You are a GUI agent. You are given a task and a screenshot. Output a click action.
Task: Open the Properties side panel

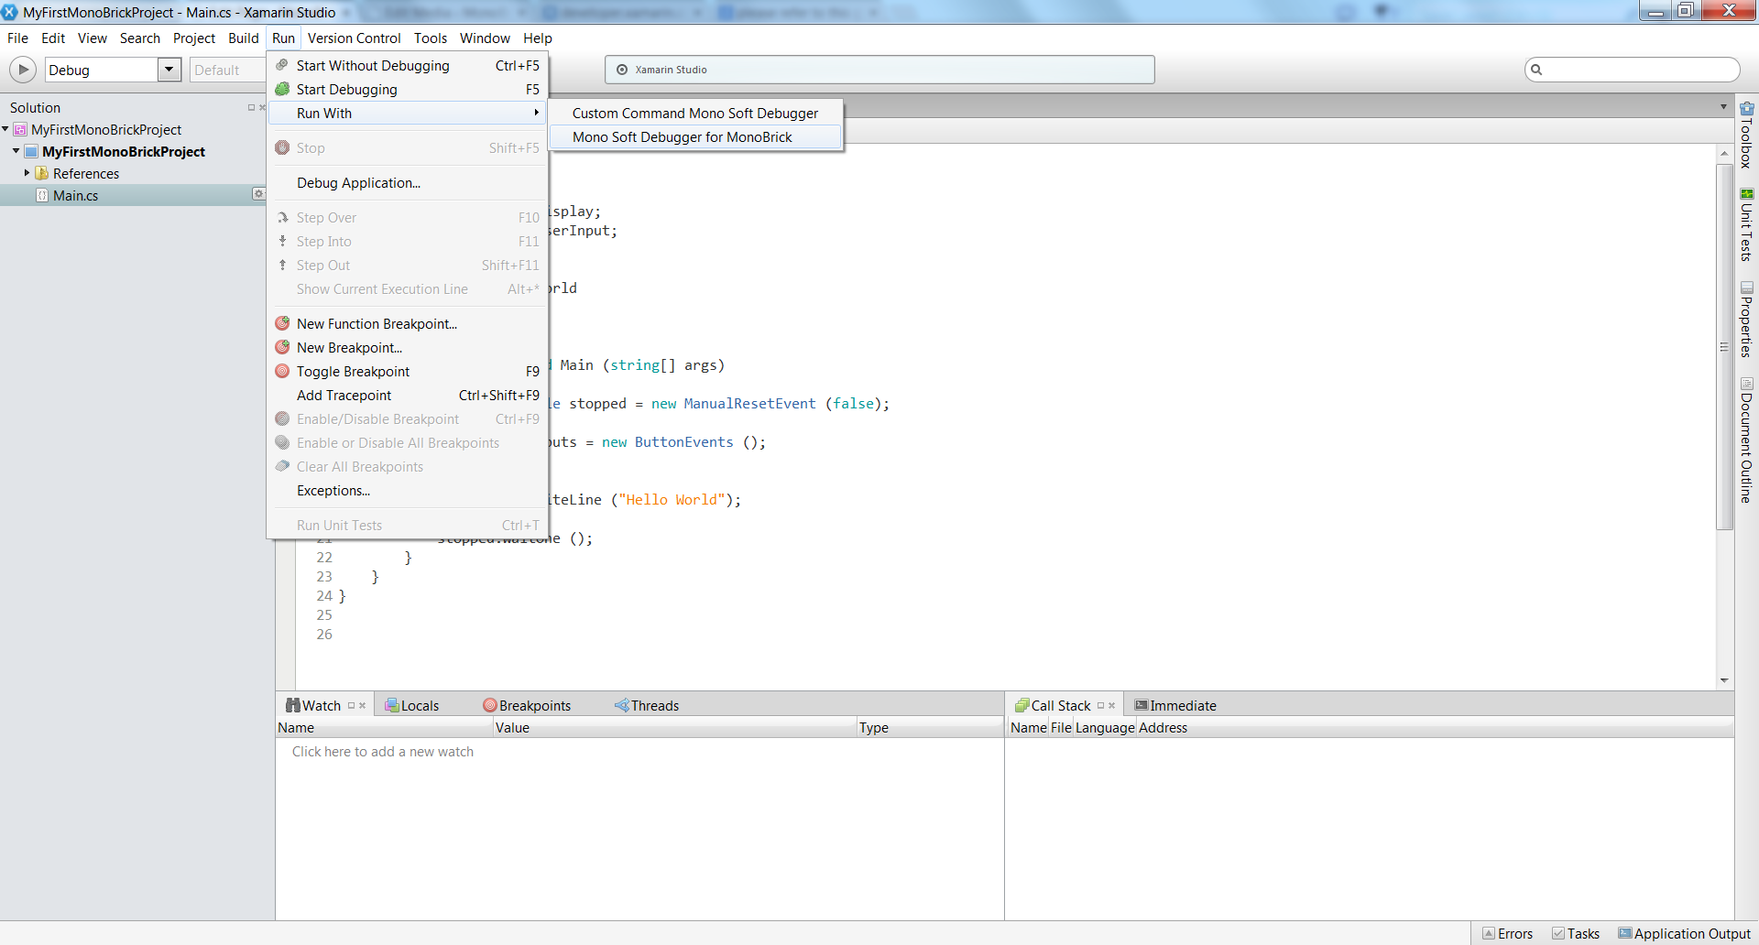[1746, 320]
